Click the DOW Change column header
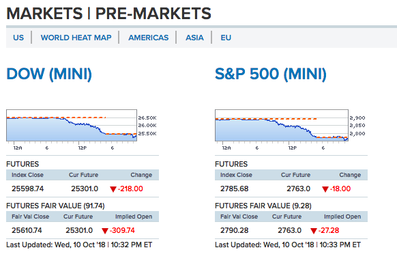 [x=141, y=175]
